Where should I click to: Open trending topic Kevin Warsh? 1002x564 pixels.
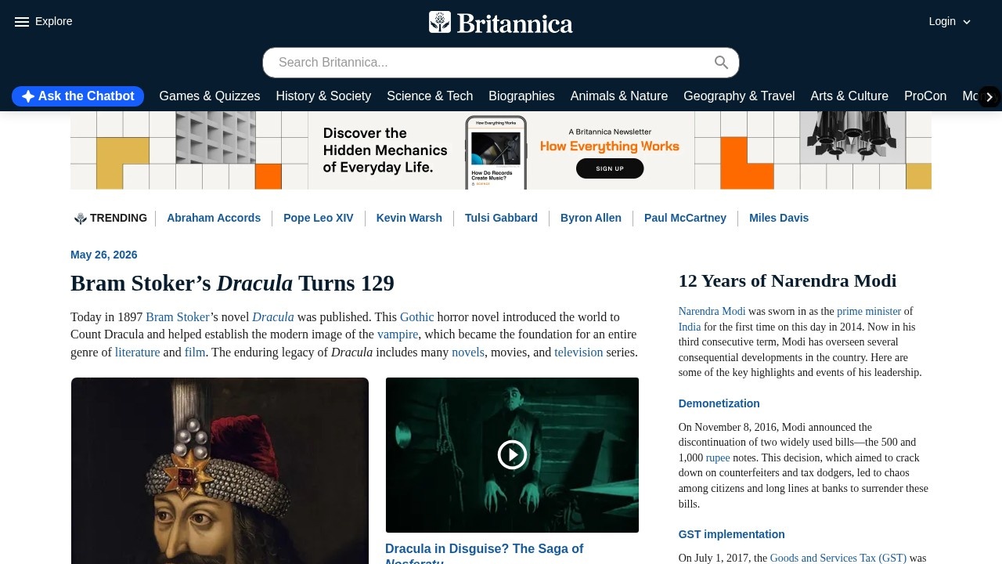(x=409, y=218)
